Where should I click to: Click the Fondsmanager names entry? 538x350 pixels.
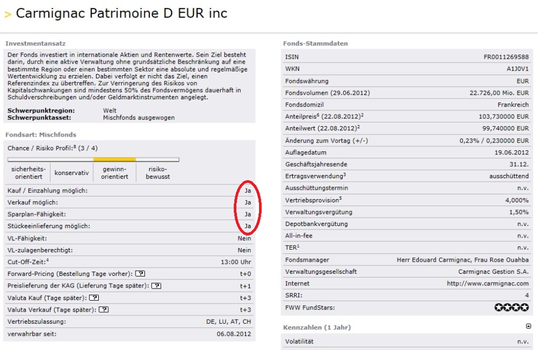[x=462, y=260]
